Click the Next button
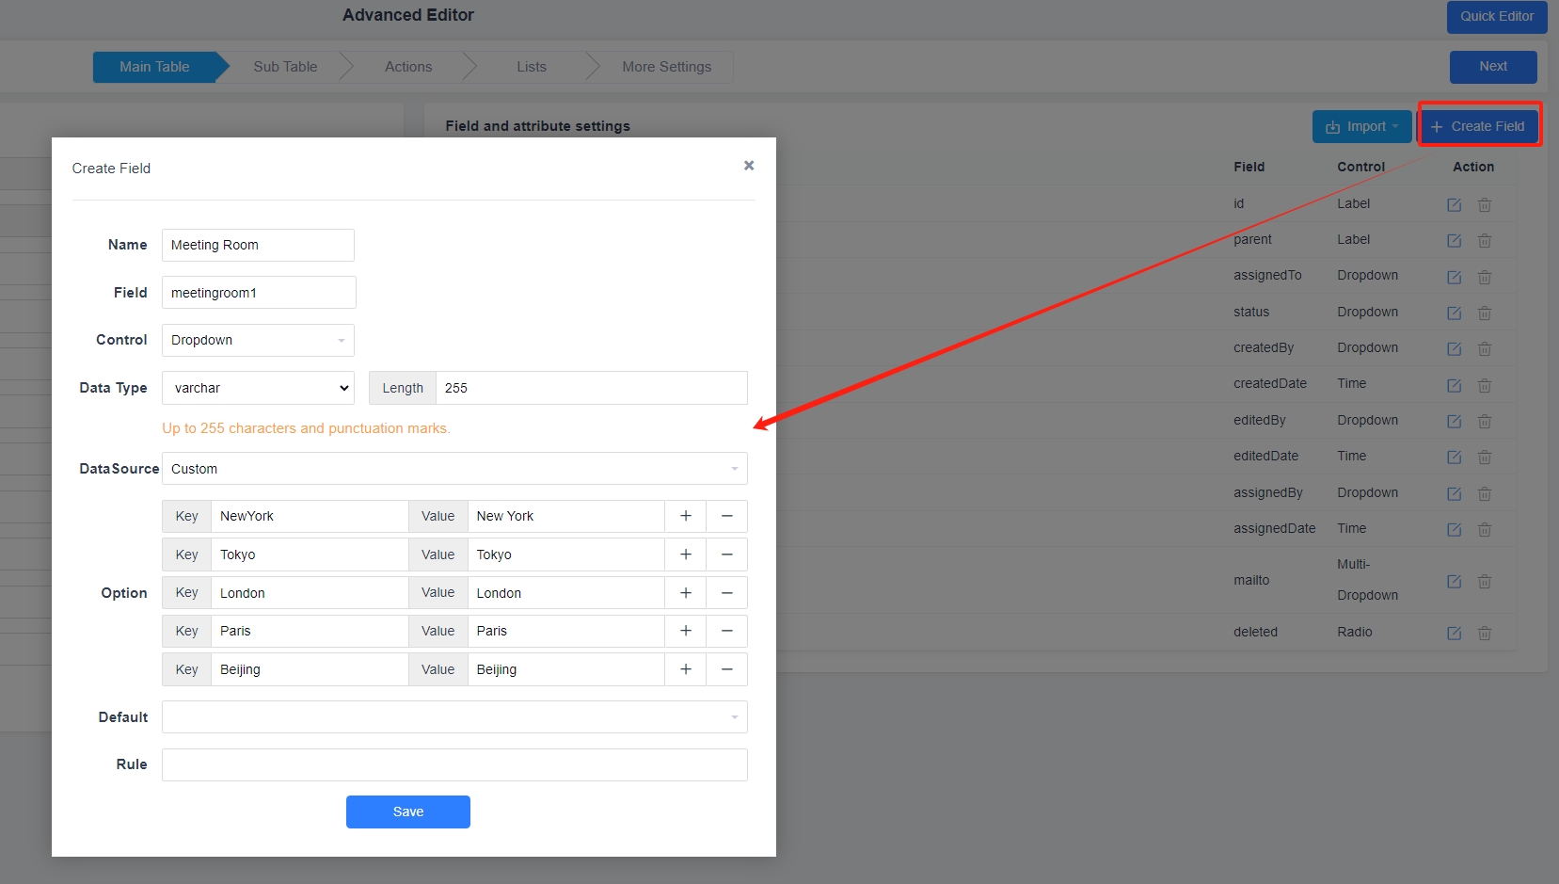The height and width of the screenshot is (884, 1559). (1492, 67)
